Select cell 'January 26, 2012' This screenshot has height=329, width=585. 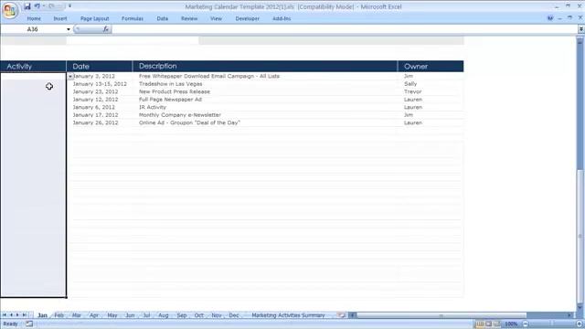click(100, 122)
